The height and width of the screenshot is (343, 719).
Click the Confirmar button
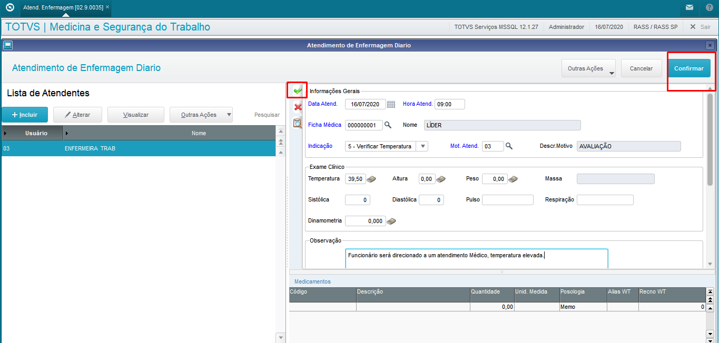689,68
